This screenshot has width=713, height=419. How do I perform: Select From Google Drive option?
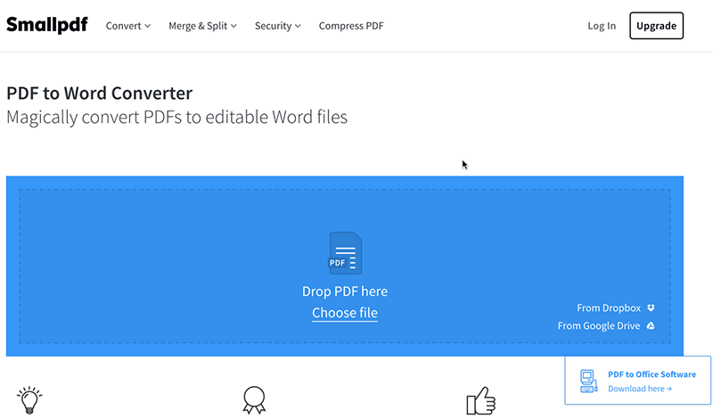[606, 325]
